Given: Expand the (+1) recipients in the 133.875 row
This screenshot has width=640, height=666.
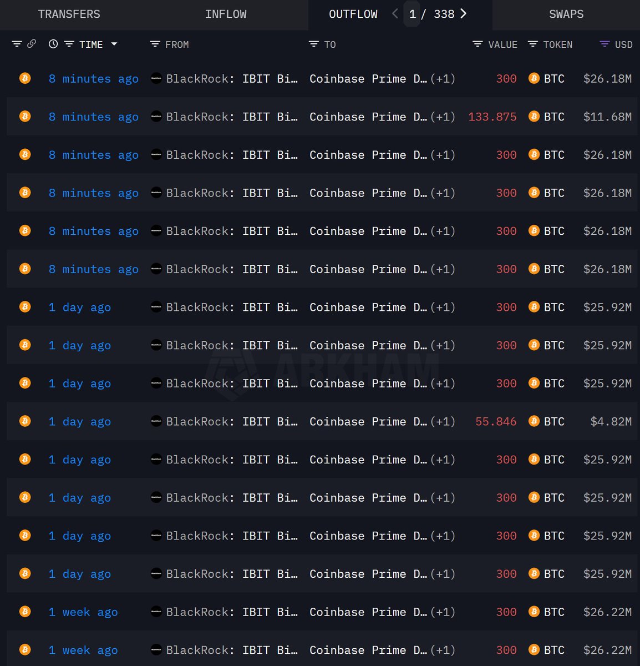Looking at the screenshot, I should 443,117.
